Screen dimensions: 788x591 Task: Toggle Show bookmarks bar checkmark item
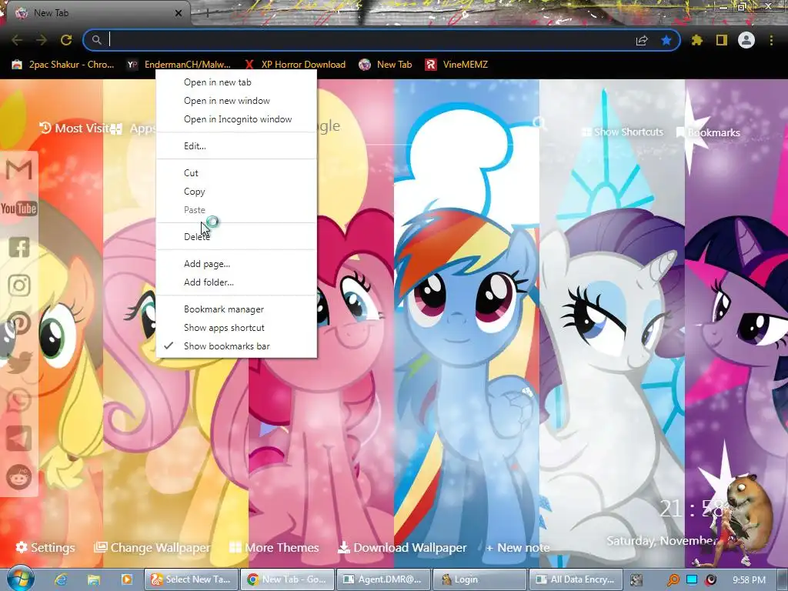pos(236,346)
